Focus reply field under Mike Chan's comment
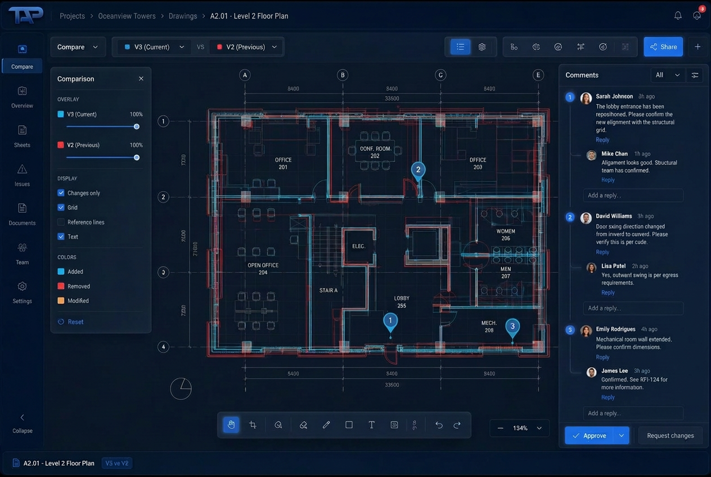Screen dimensions: 711x477 633,195
